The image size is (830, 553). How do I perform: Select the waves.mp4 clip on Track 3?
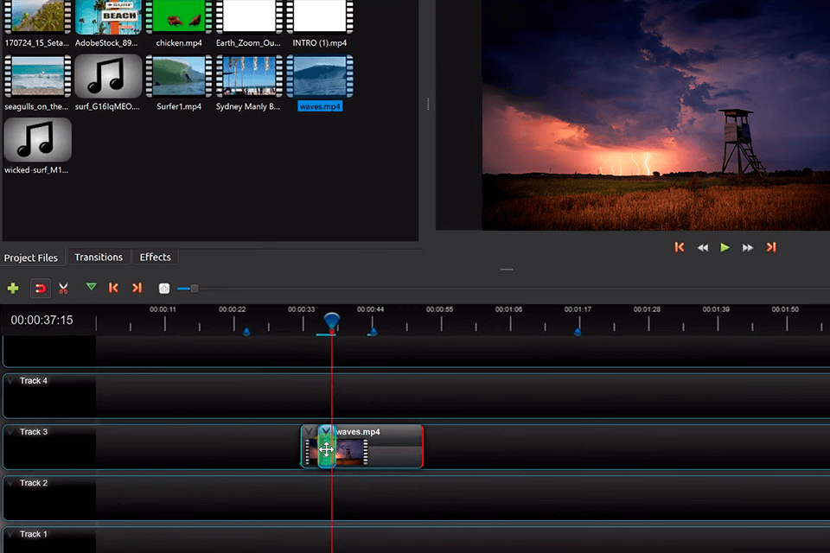tap(362, 447)
